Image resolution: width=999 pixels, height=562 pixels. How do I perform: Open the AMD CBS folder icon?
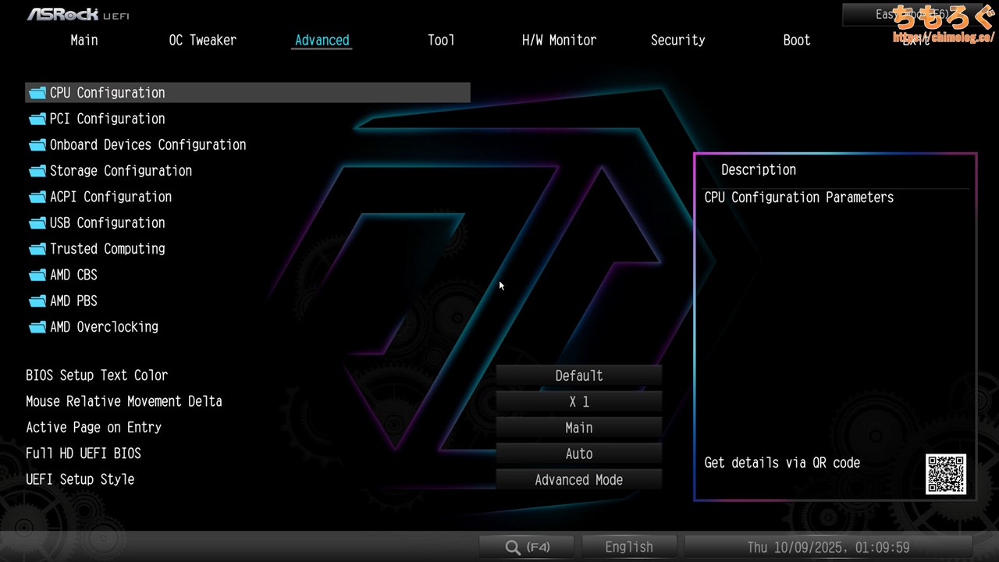click(37, 275)
